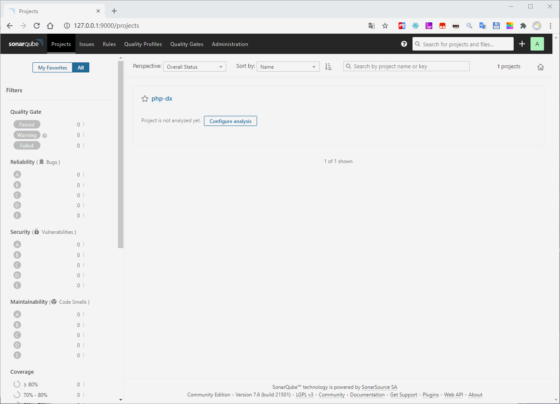Filter Maintainability by rating B
Viewport: 560px width, 404px height.
tap(17, 325)
